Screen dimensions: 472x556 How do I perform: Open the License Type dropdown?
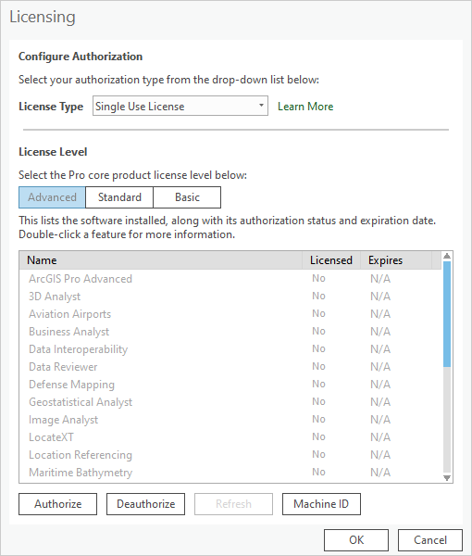[x=180, y=106]
